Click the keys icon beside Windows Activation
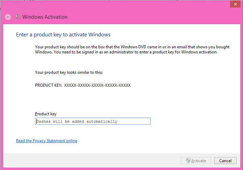Screen dimensions: 243x170 tap(18, 17)
